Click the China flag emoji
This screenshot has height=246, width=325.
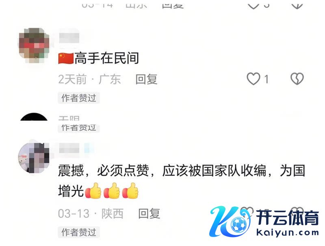coord(66,58)
